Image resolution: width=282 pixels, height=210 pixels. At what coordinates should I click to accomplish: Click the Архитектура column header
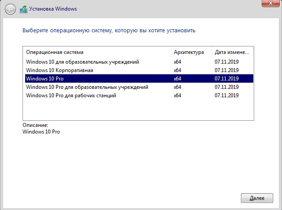click(x=192, y=52)
